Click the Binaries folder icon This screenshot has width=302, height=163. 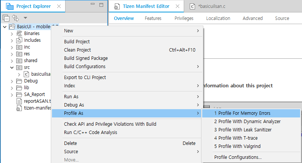19,34
